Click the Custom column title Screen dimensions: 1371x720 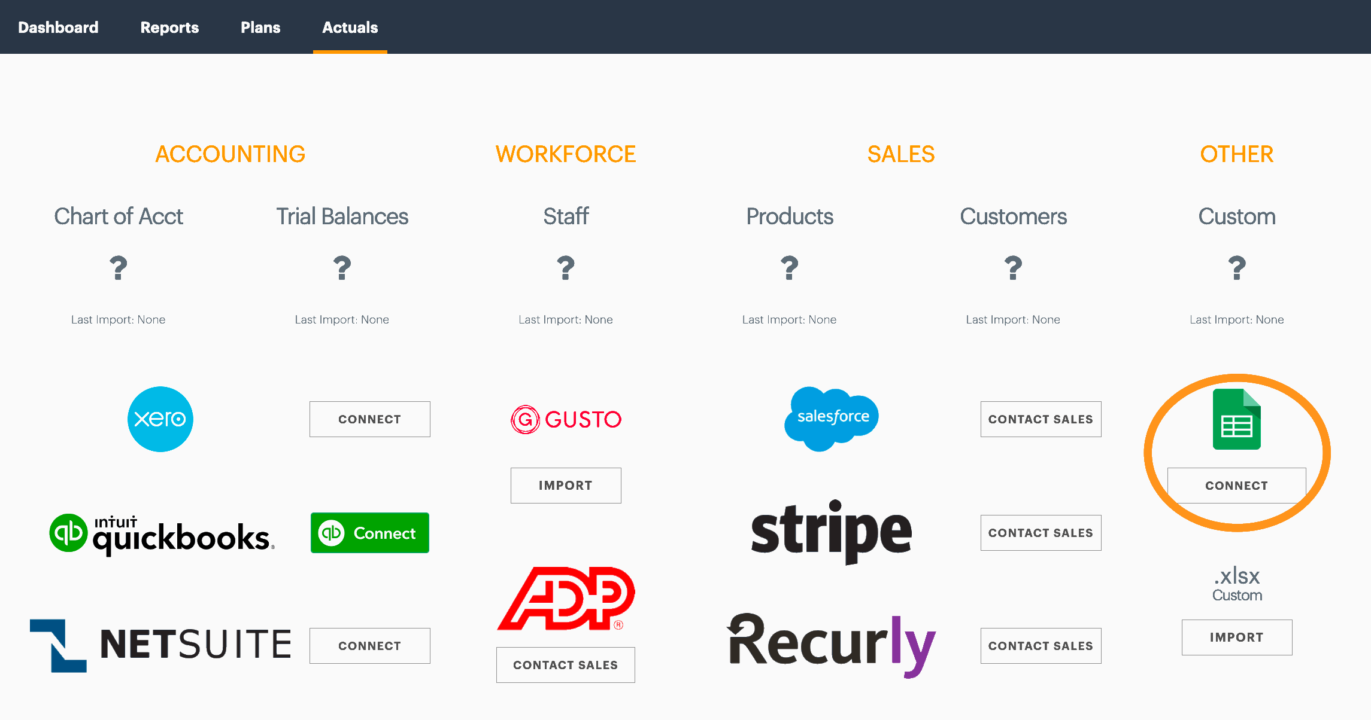click(x=1237, y=216)
